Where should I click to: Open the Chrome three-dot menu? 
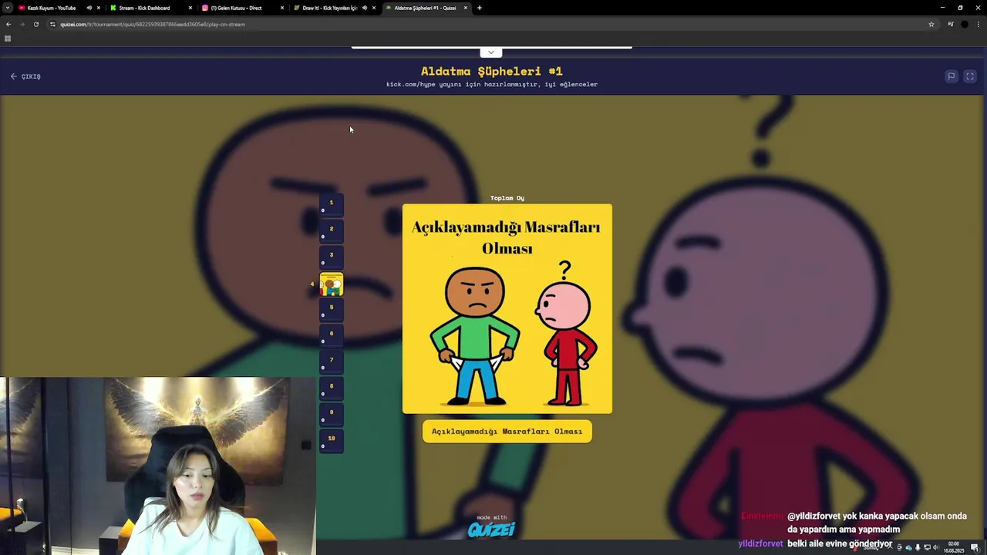pos(978,24)
